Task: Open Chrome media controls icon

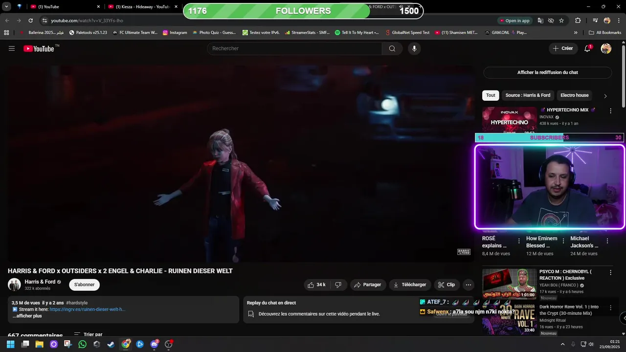Action: (x=595, y=21)
